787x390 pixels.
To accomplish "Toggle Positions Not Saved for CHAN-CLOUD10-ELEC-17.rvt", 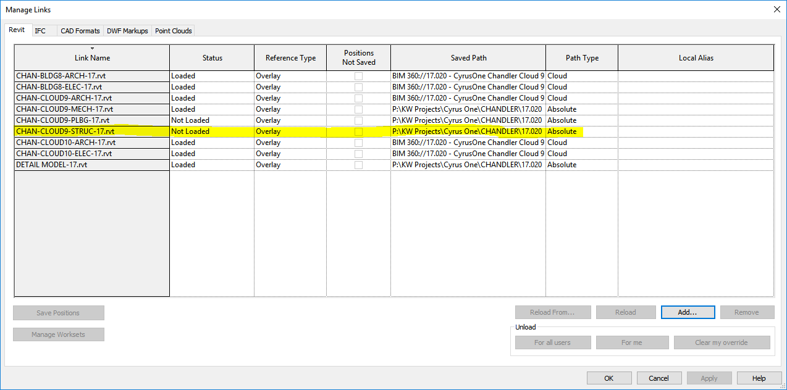I will tap(358, 154).
